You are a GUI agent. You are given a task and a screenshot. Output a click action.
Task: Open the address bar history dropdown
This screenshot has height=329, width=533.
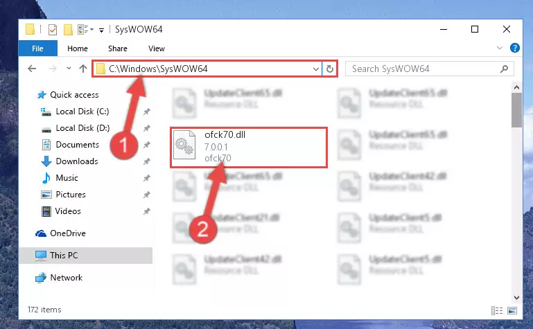(316, 69)
